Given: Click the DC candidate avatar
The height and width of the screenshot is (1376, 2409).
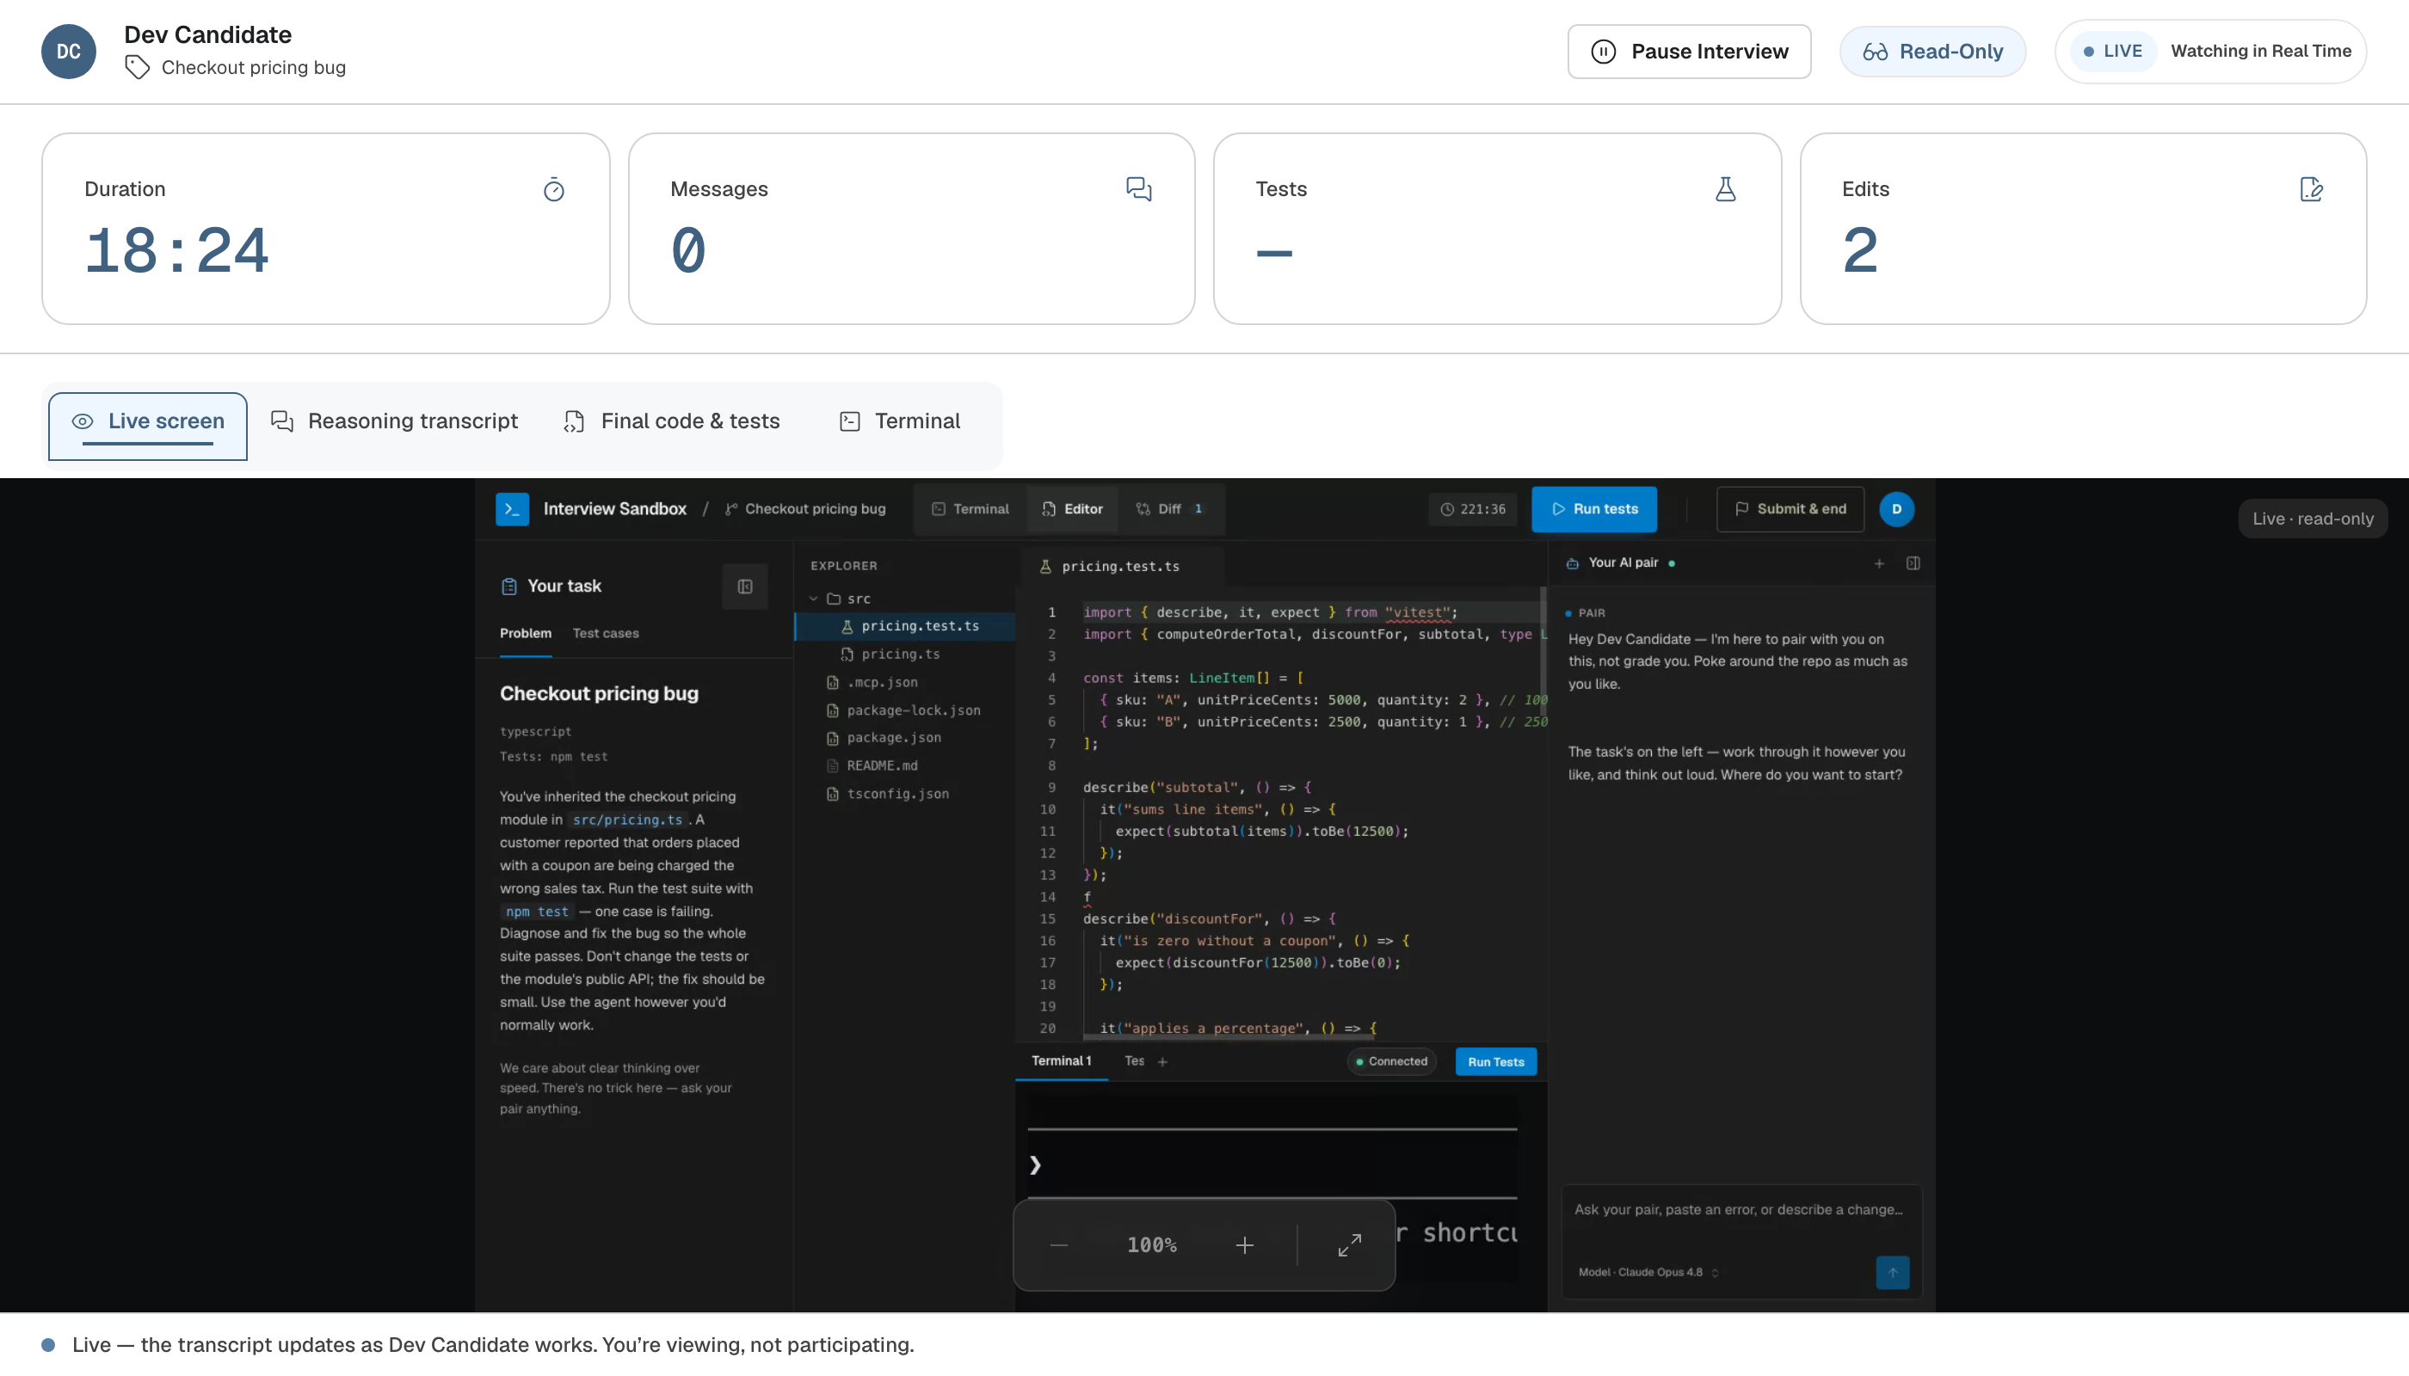Looking at the screenshot, I should pyautogui.click(x=68, y=52).
